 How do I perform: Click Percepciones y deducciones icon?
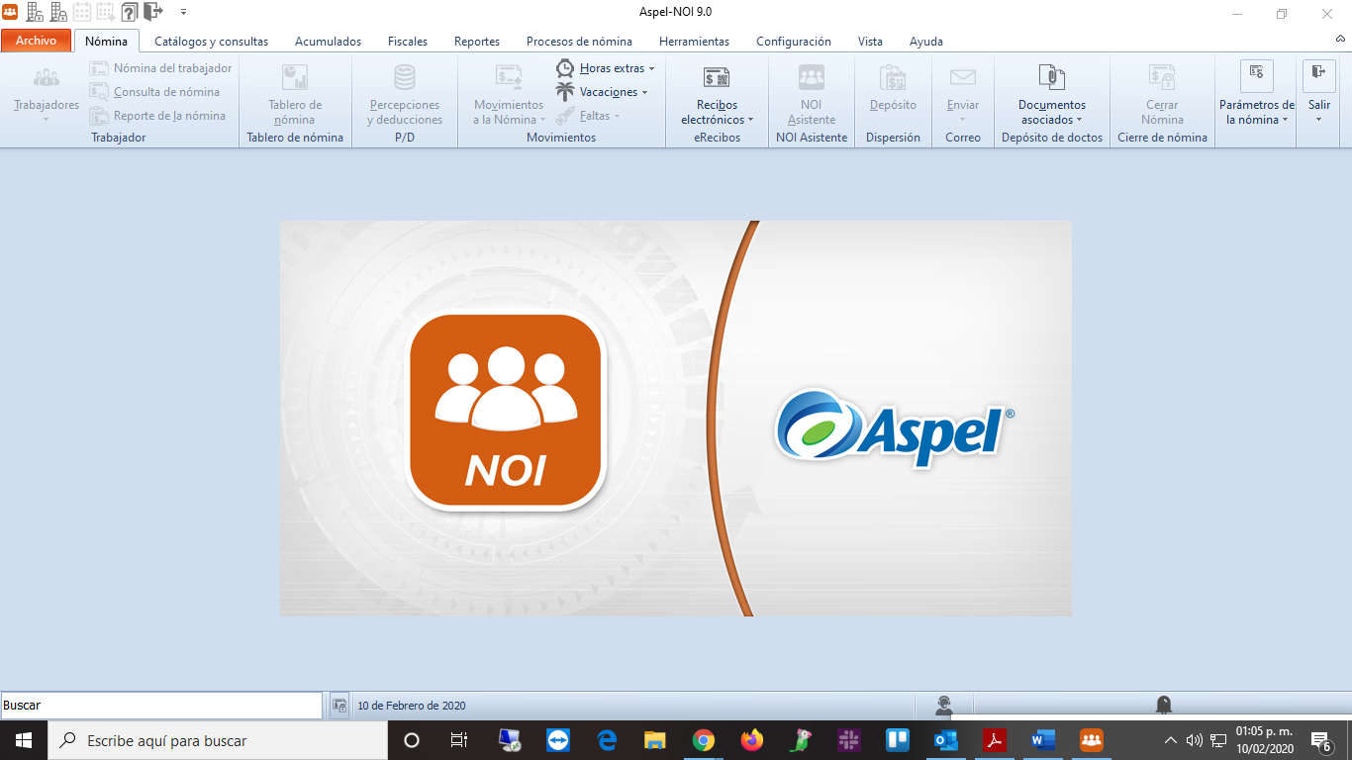[405, 78]
